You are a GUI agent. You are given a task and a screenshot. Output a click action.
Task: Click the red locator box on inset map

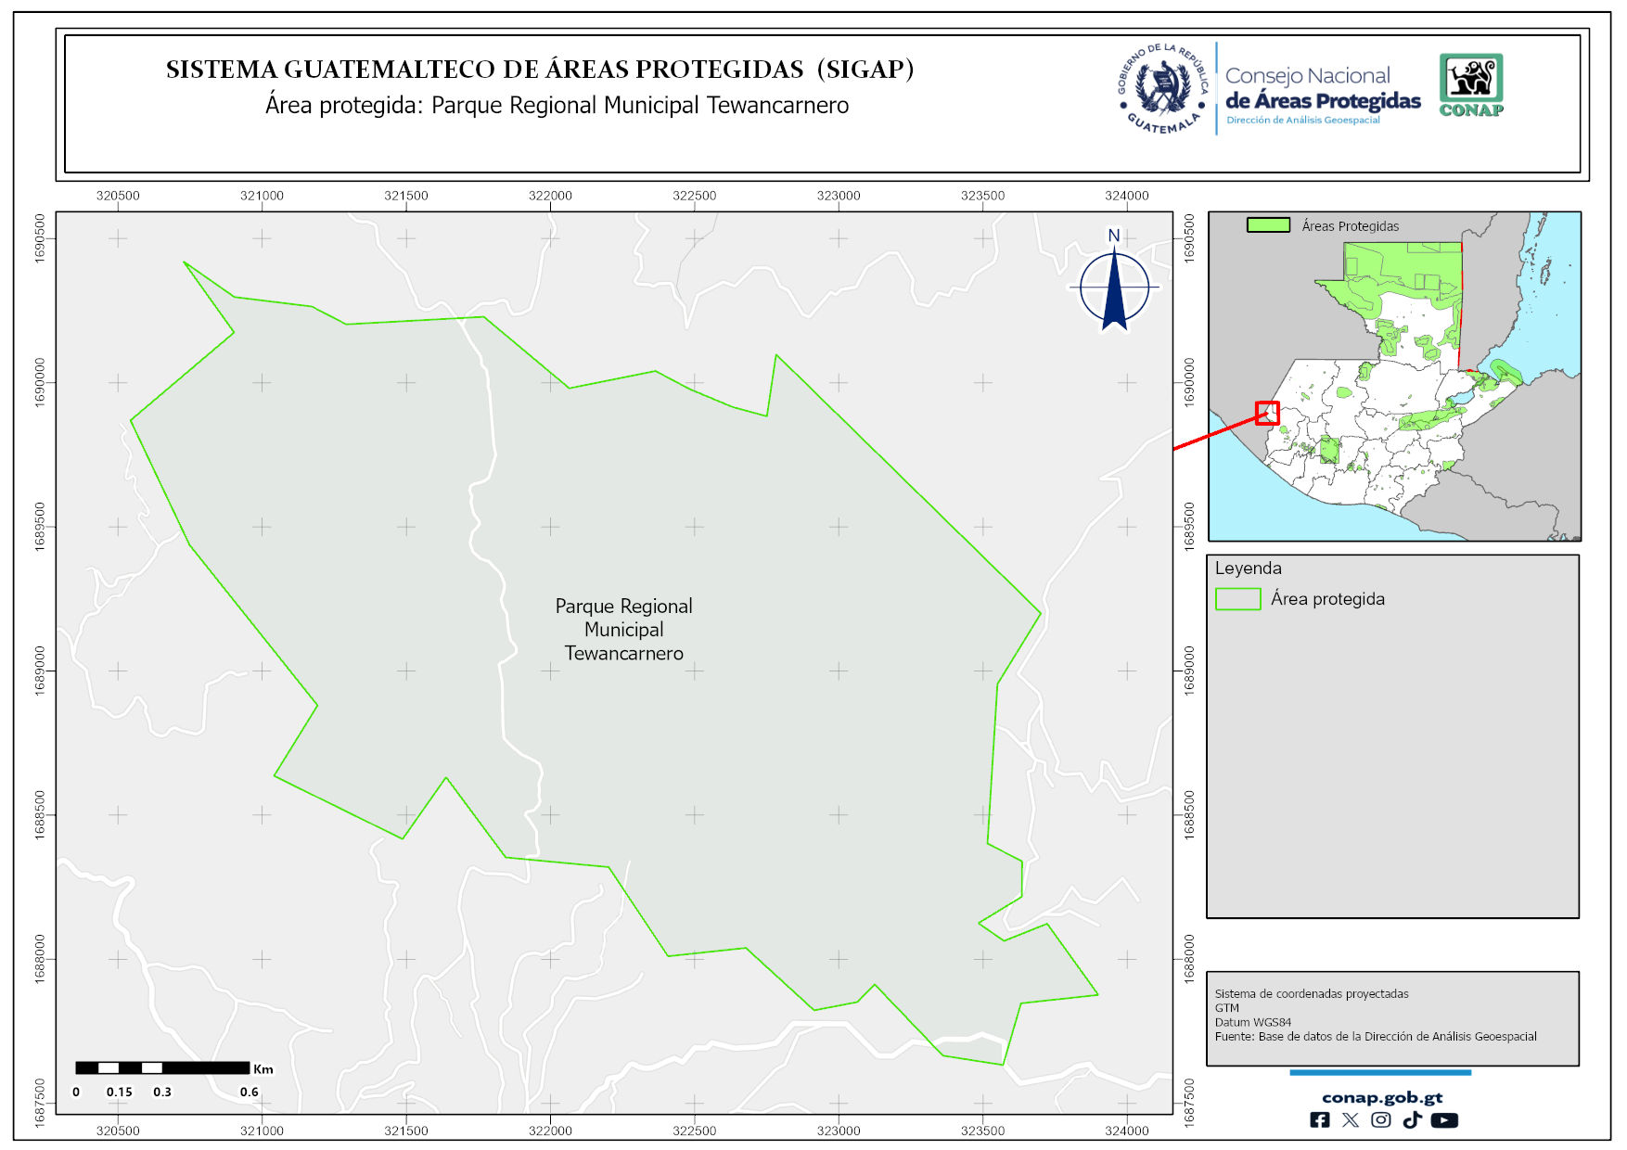point(1267,413)
